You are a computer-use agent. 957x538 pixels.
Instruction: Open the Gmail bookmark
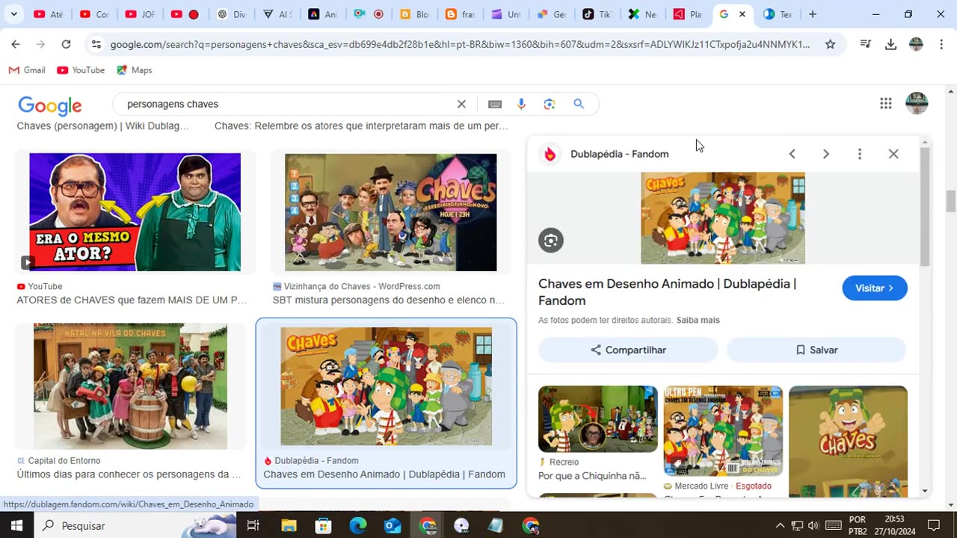click(x=27, y=70)
